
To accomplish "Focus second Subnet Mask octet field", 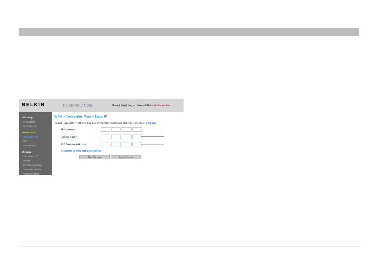I will [116, 137].
